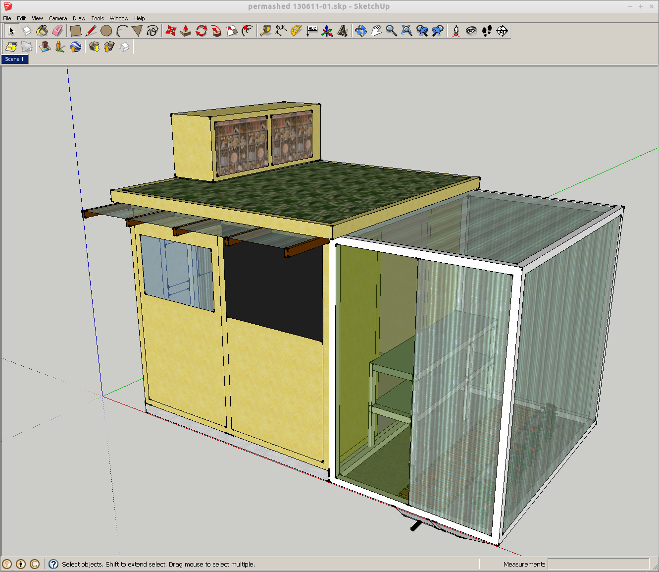Open the Camera menu
Viewport: 659px width, 572px height.
pyautogui.click(x=57, y=18)
